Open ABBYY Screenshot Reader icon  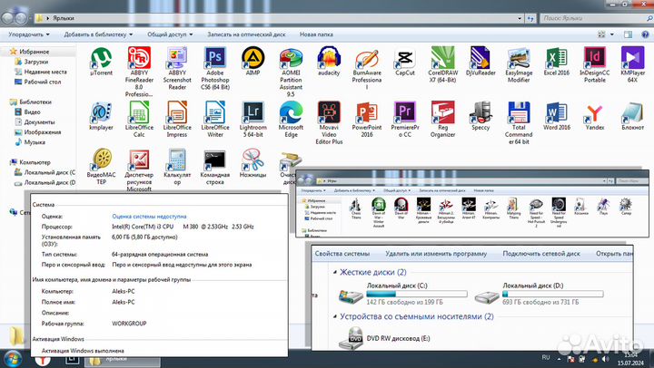click(177, 68)
